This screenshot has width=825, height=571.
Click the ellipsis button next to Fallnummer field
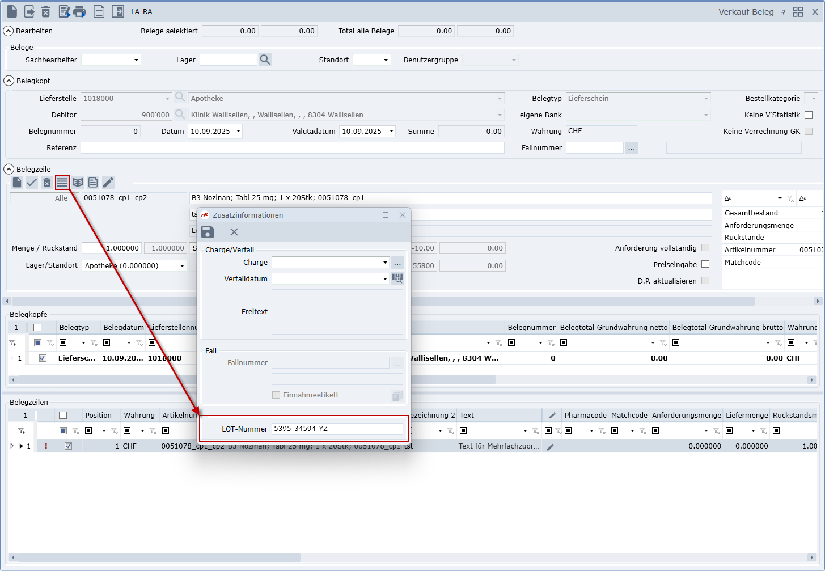point(632,148)
